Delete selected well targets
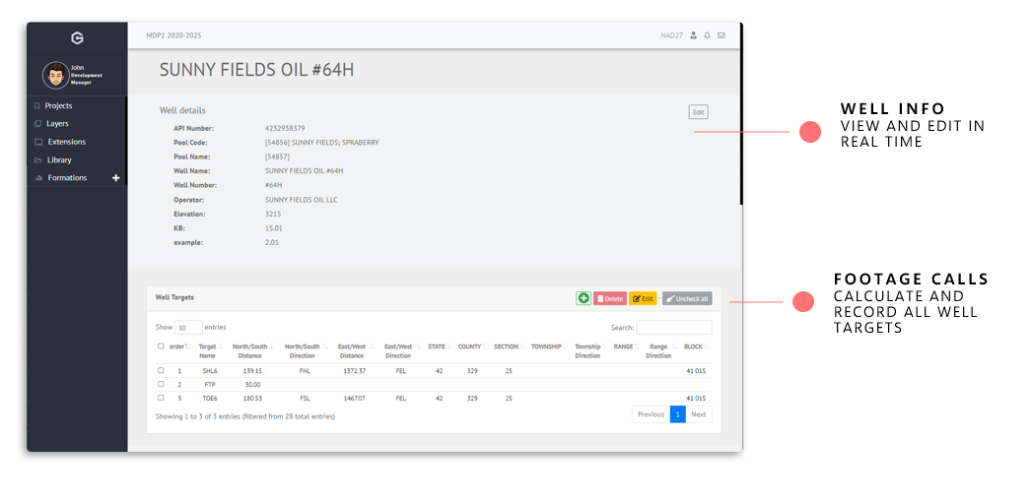 (610, 298)
